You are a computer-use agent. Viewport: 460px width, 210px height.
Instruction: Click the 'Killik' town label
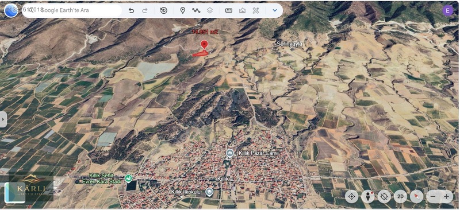tap(223, 178)
